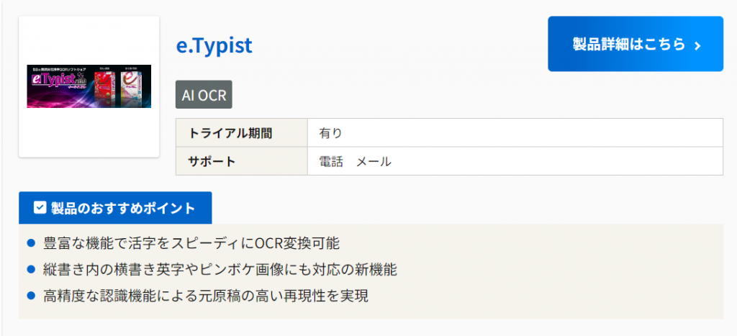The width and height of the screenshot is (737, 336).
Task: Click the サポート row label
Action: pyautogui.click(x=212, y=161)
